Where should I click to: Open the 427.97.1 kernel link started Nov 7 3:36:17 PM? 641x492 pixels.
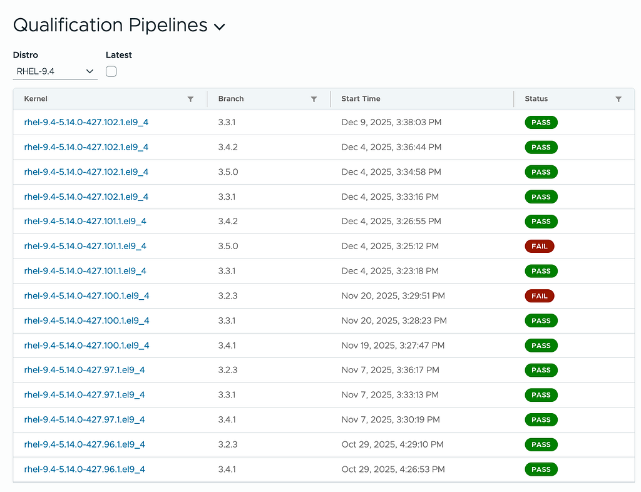(85, 370)
